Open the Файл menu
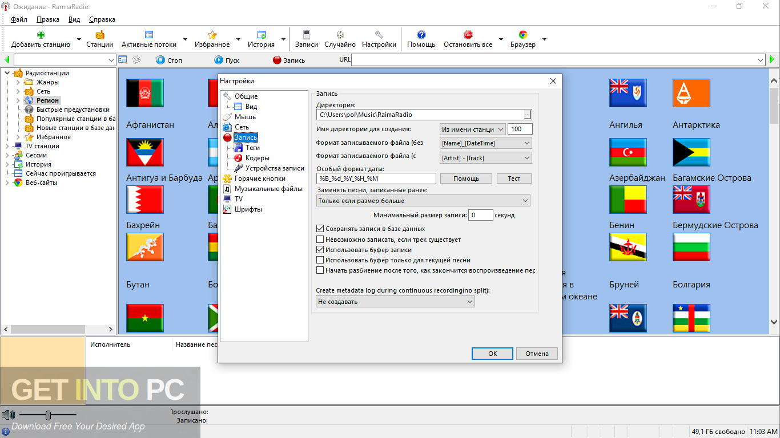This screenshot has width=780, height=438. tap(20, 19)
